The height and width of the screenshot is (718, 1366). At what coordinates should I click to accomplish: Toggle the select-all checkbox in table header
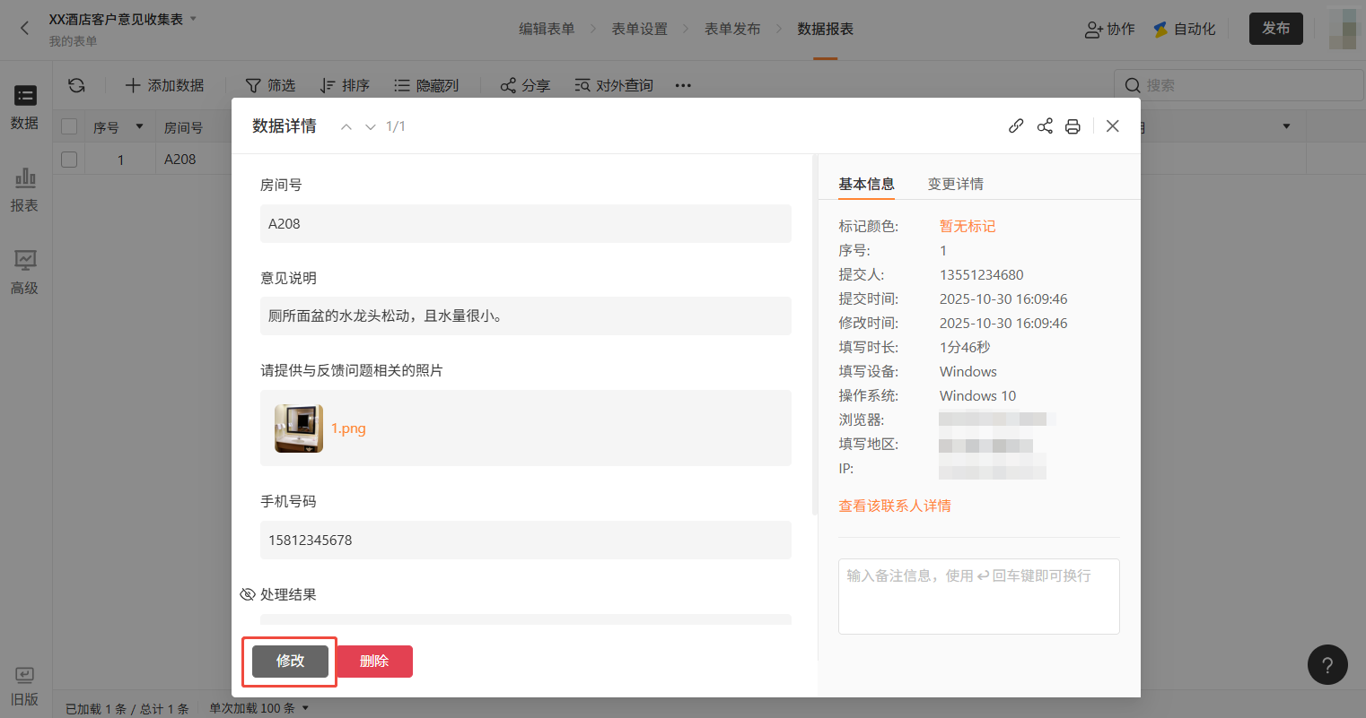69,127
